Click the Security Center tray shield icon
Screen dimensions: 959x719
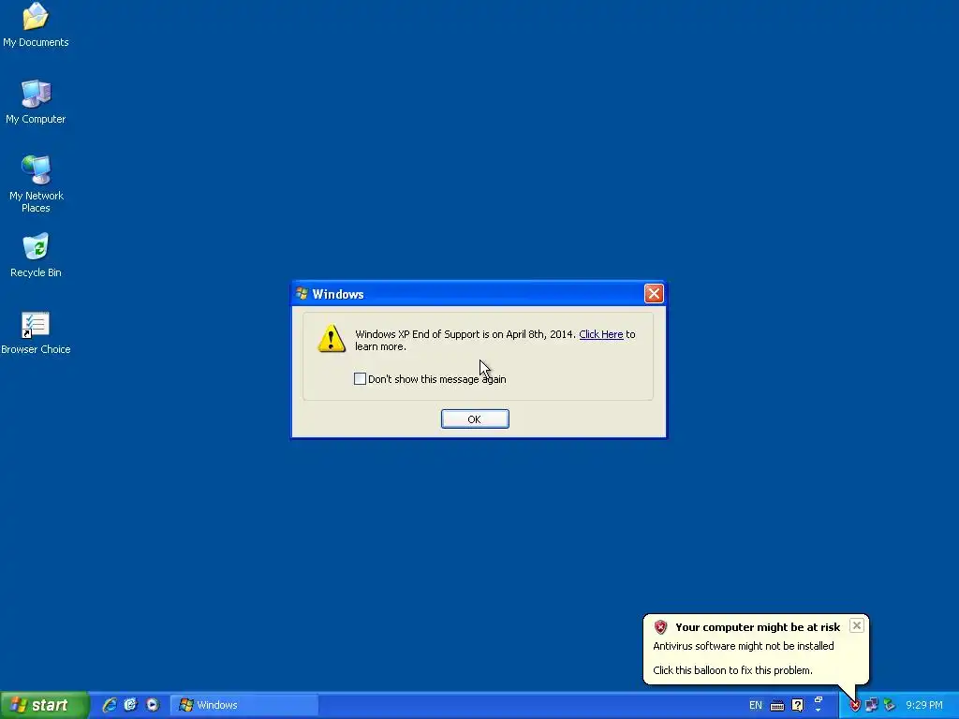[x=854, y=706]
